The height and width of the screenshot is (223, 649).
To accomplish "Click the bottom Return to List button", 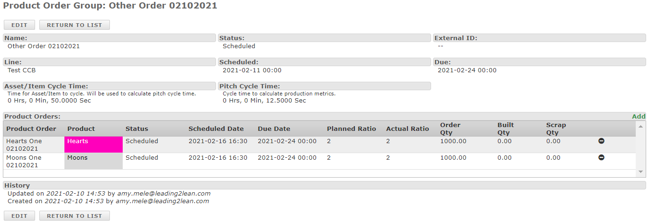I will [74, 216].
